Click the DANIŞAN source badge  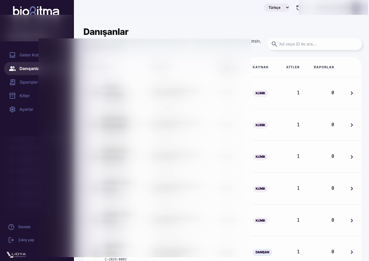tap(262, 252)
